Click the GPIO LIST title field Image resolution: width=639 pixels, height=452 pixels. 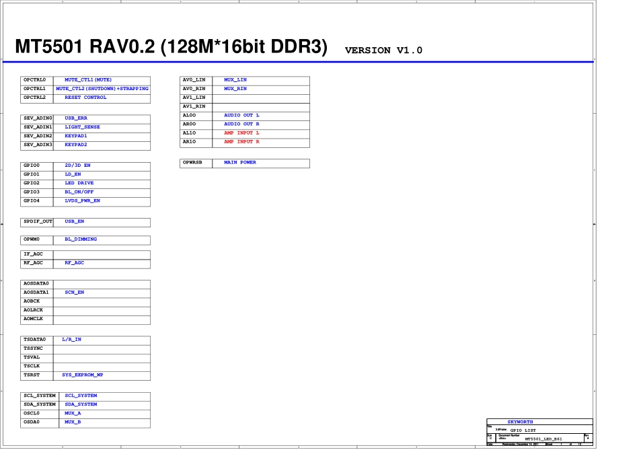(x=523, y=429)
